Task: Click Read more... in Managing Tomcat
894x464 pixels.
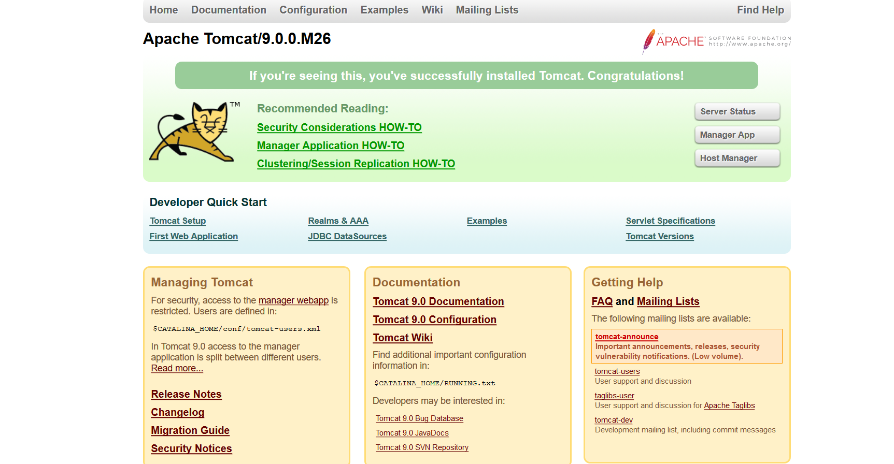Action: tap(177, 368)
